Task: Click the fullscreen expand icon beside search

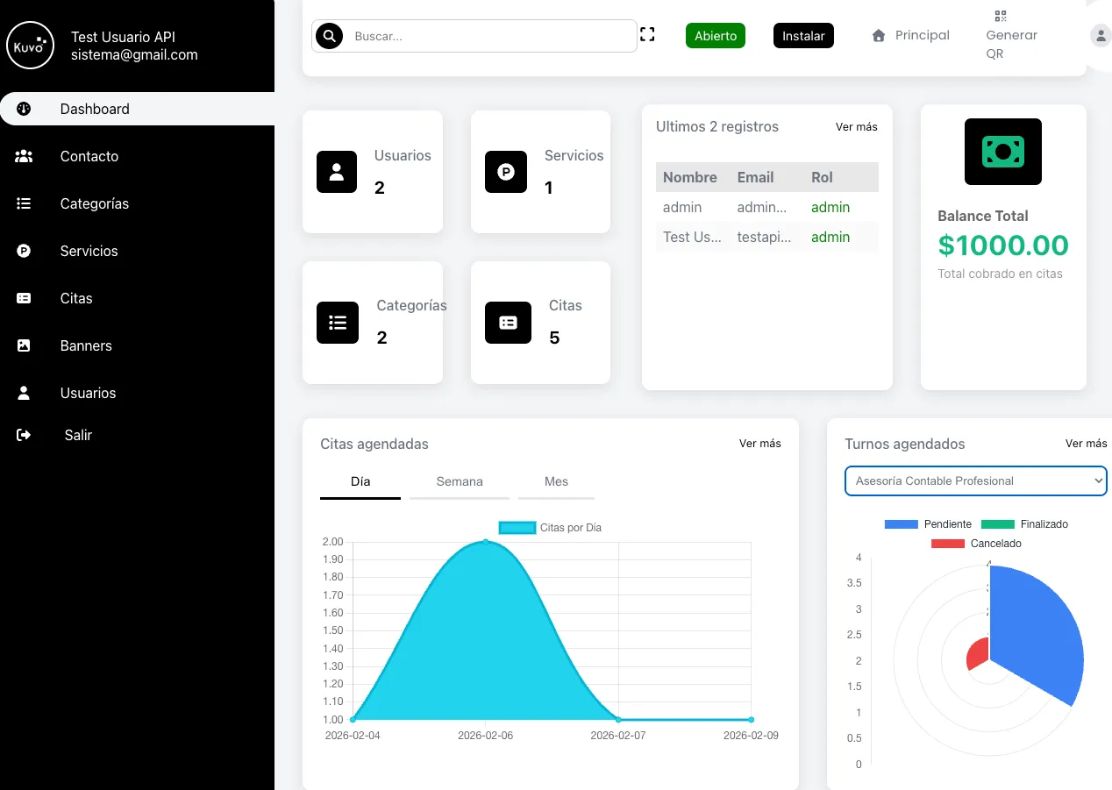Action: tap(647, 33)
